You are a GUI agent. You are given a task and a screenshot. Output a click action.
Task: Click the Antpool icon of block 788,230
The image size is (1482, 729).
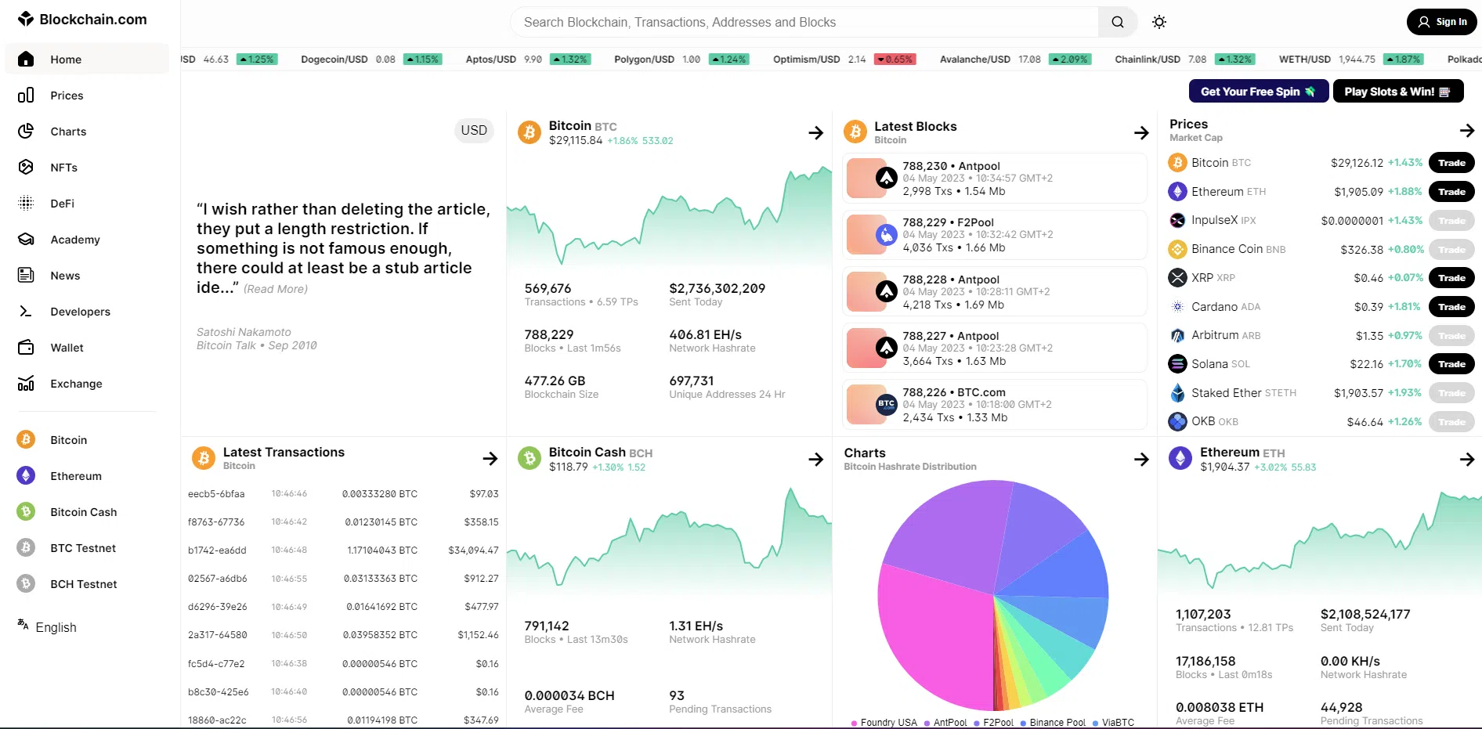[x=886, y=178]
